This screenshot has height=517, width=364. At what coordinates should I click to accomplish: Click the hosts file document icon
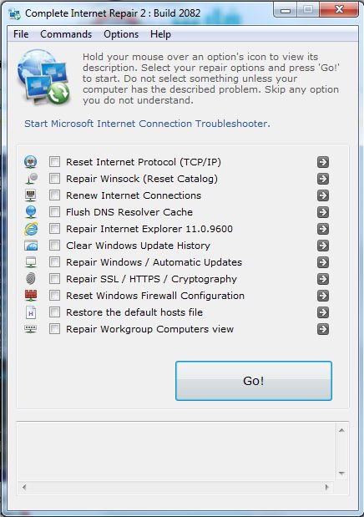(x=31, y=312)
